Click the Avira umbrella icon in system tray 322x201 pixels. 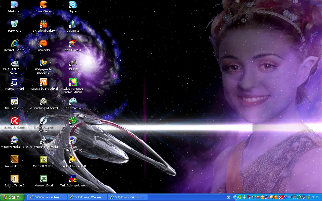click(280, 197)
